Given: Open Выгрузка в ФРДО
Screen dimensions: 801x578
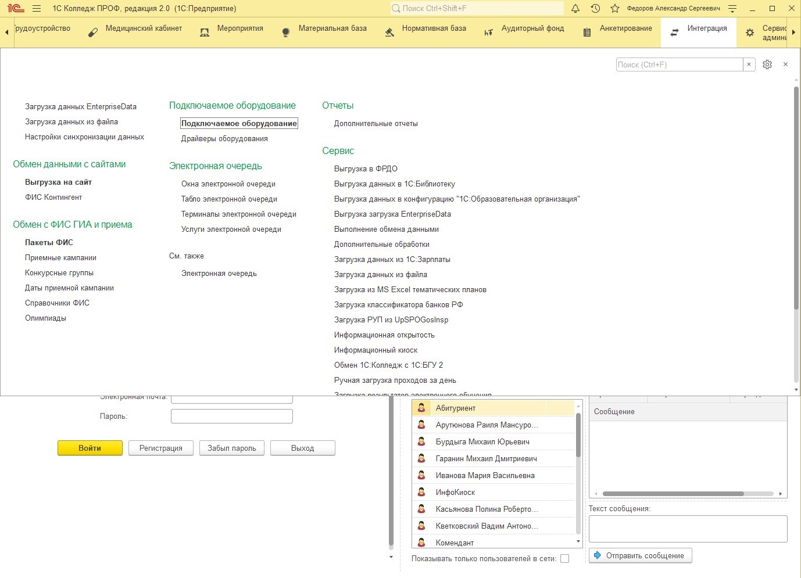Looking at the screenshot, I should pos(366,168).
